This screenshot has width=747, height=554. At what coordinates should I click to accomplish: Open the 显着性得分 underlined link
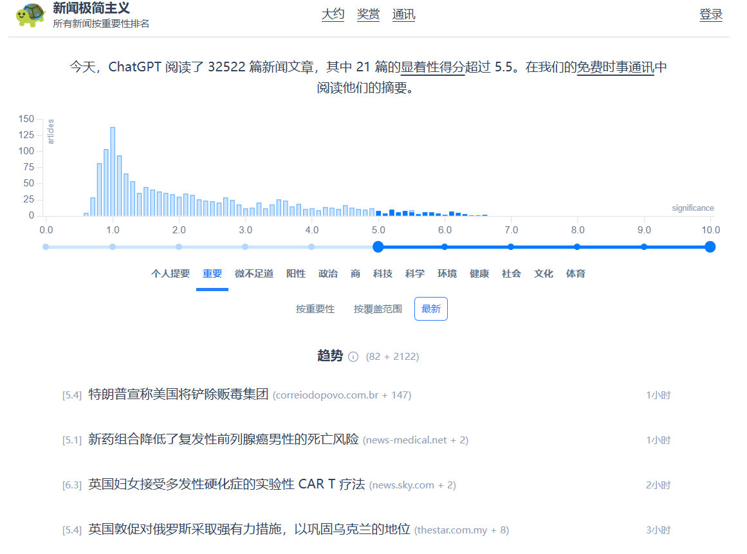[432, 67]
